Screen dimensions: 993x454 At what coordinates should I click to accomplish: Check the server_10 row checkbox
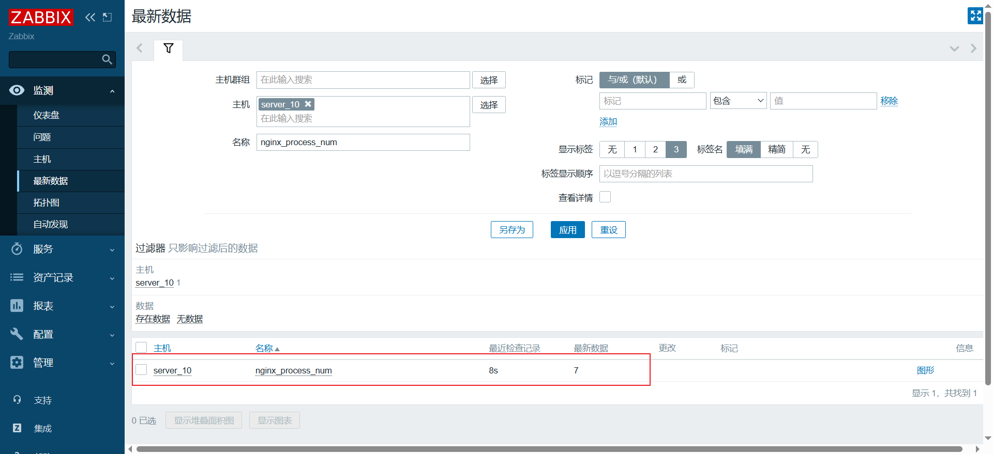[141, 370]
